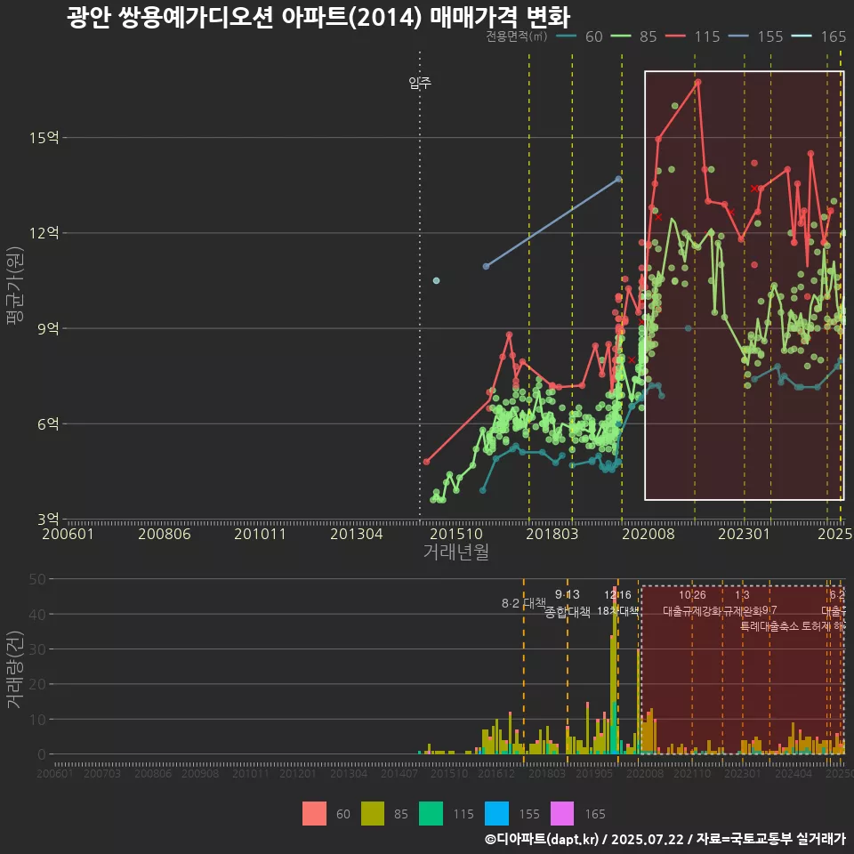Click the olive 85 swatch in bottom legend

click(373, 814)
